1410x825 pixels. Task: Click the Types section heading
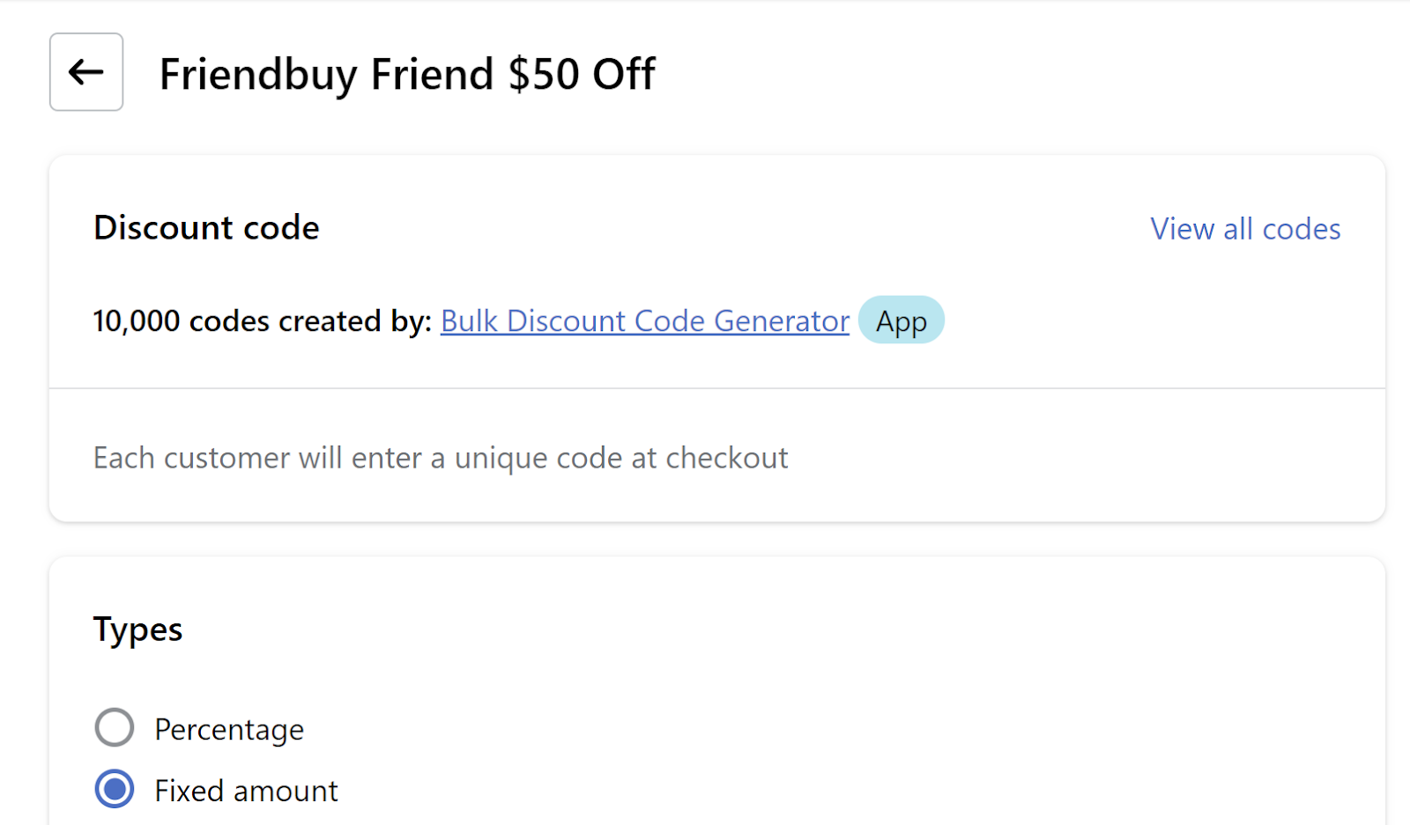pos(137,630)
